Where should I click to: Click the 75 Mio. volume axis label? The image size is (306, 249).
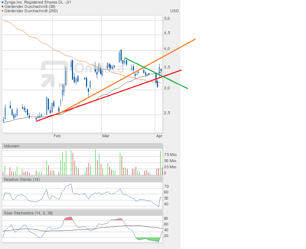pos(170,155)
